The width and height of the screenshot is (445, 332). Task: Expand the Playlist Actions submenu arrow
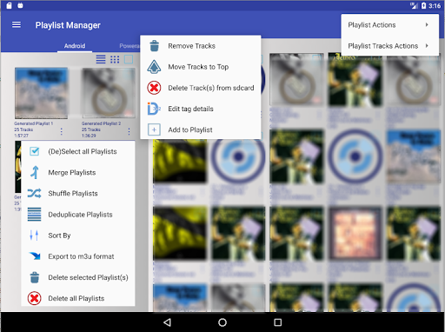[427, 25]
